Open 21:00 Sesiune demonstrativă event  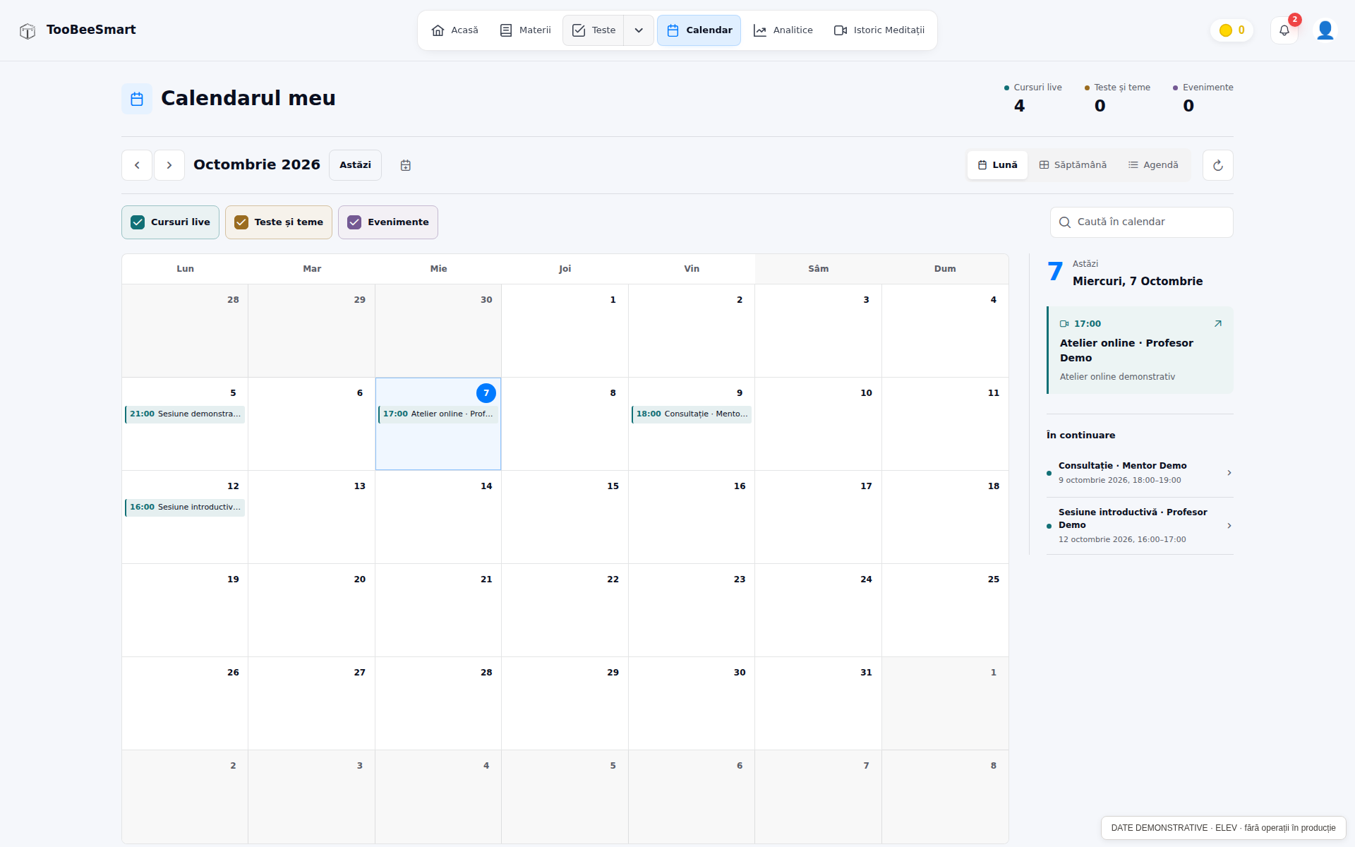point(185,414)
